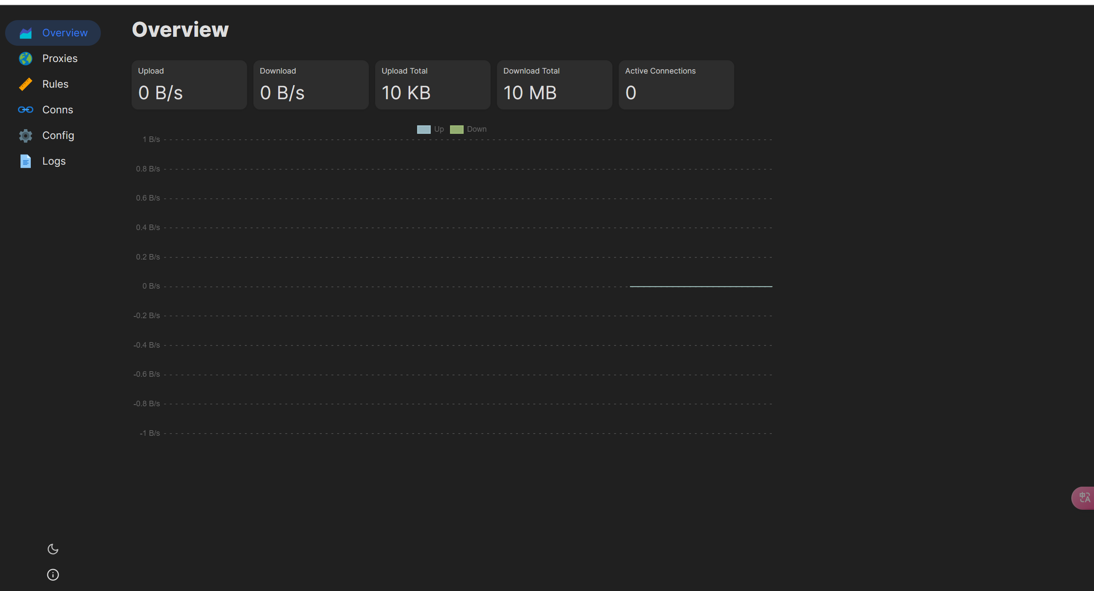Click the Active Connections card

point(676,85)
